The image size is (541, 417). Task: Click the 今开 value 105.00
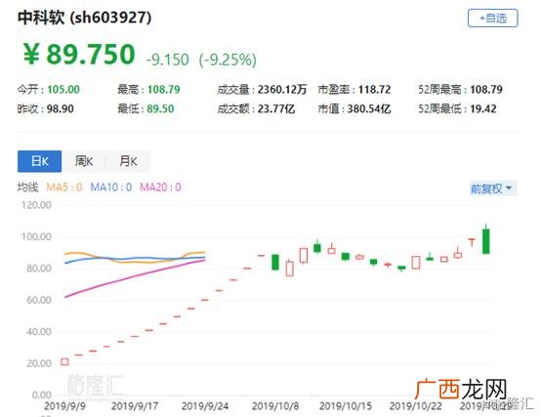pyautogui.click(x=63, y=90)
